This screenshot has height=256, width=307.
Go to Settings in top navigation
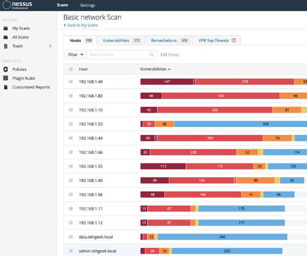point(87,5)
